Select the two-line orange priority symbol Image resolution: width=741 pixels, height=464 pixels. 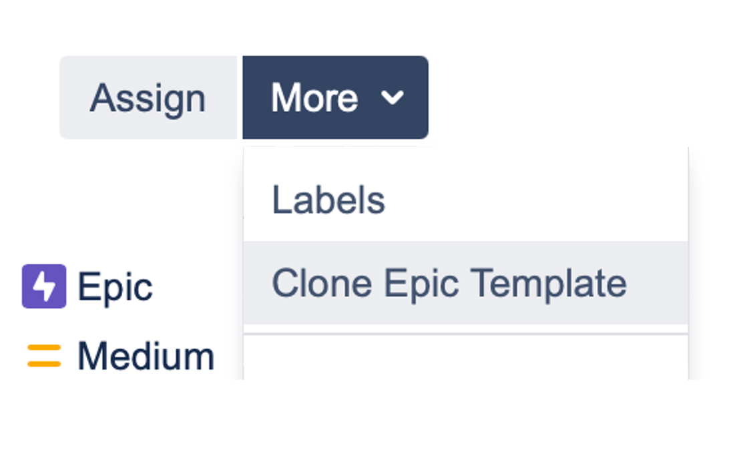point(44,356)
